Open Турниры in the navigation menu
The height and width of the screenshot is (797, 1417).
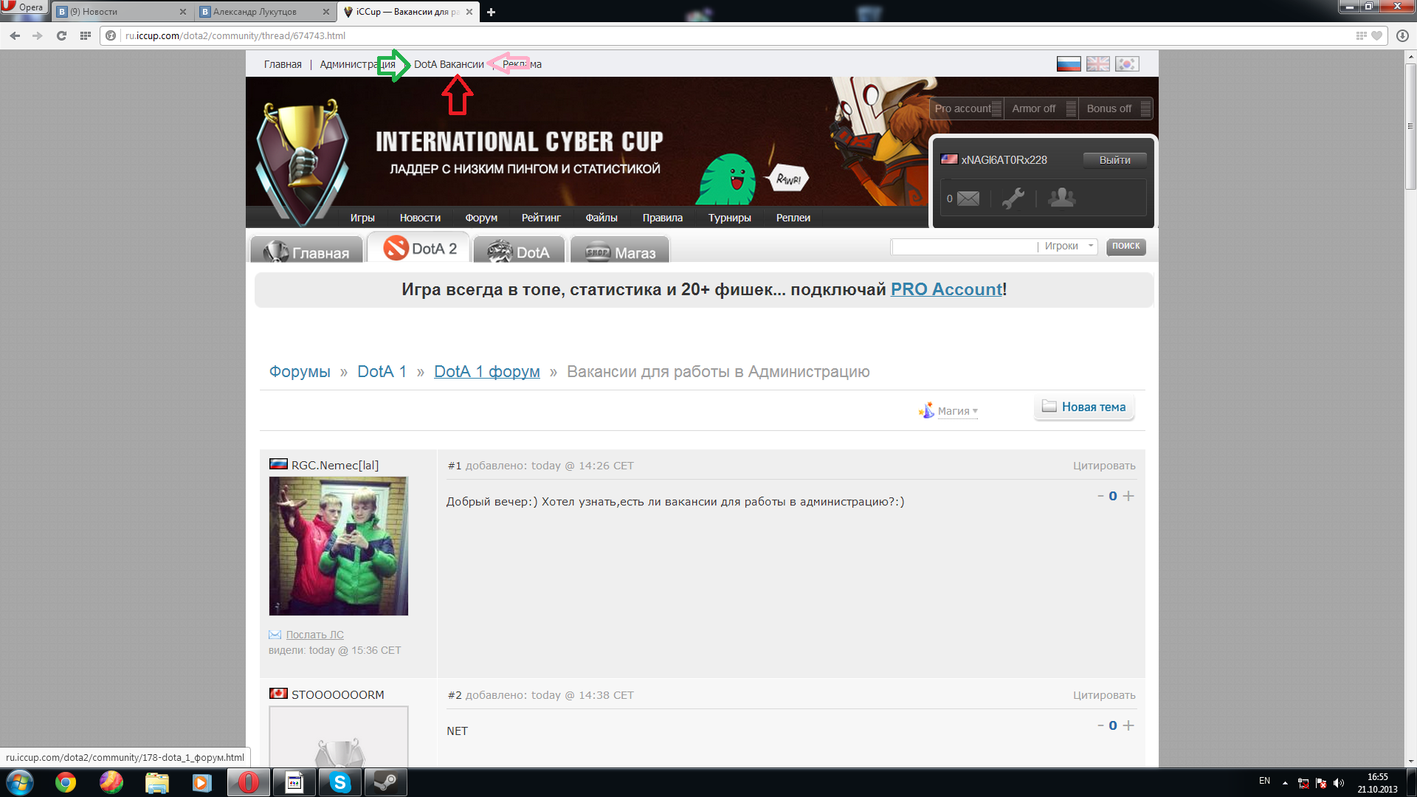[x=729, y=218]
